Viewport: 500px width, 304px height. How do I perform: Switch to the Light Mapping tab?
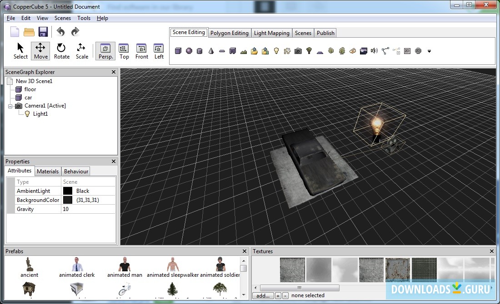point(271,33)
